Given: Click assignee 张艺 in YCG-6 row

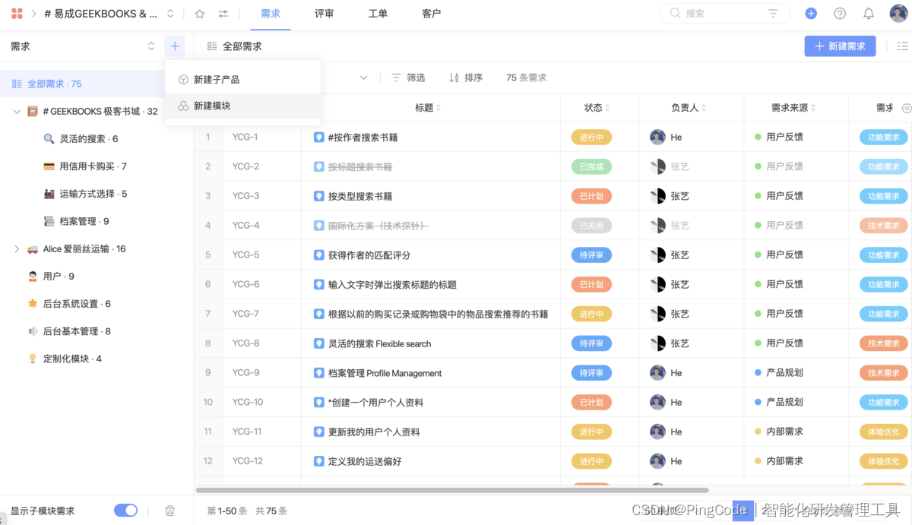Looking at the screenshot, I should coord(670,284).
